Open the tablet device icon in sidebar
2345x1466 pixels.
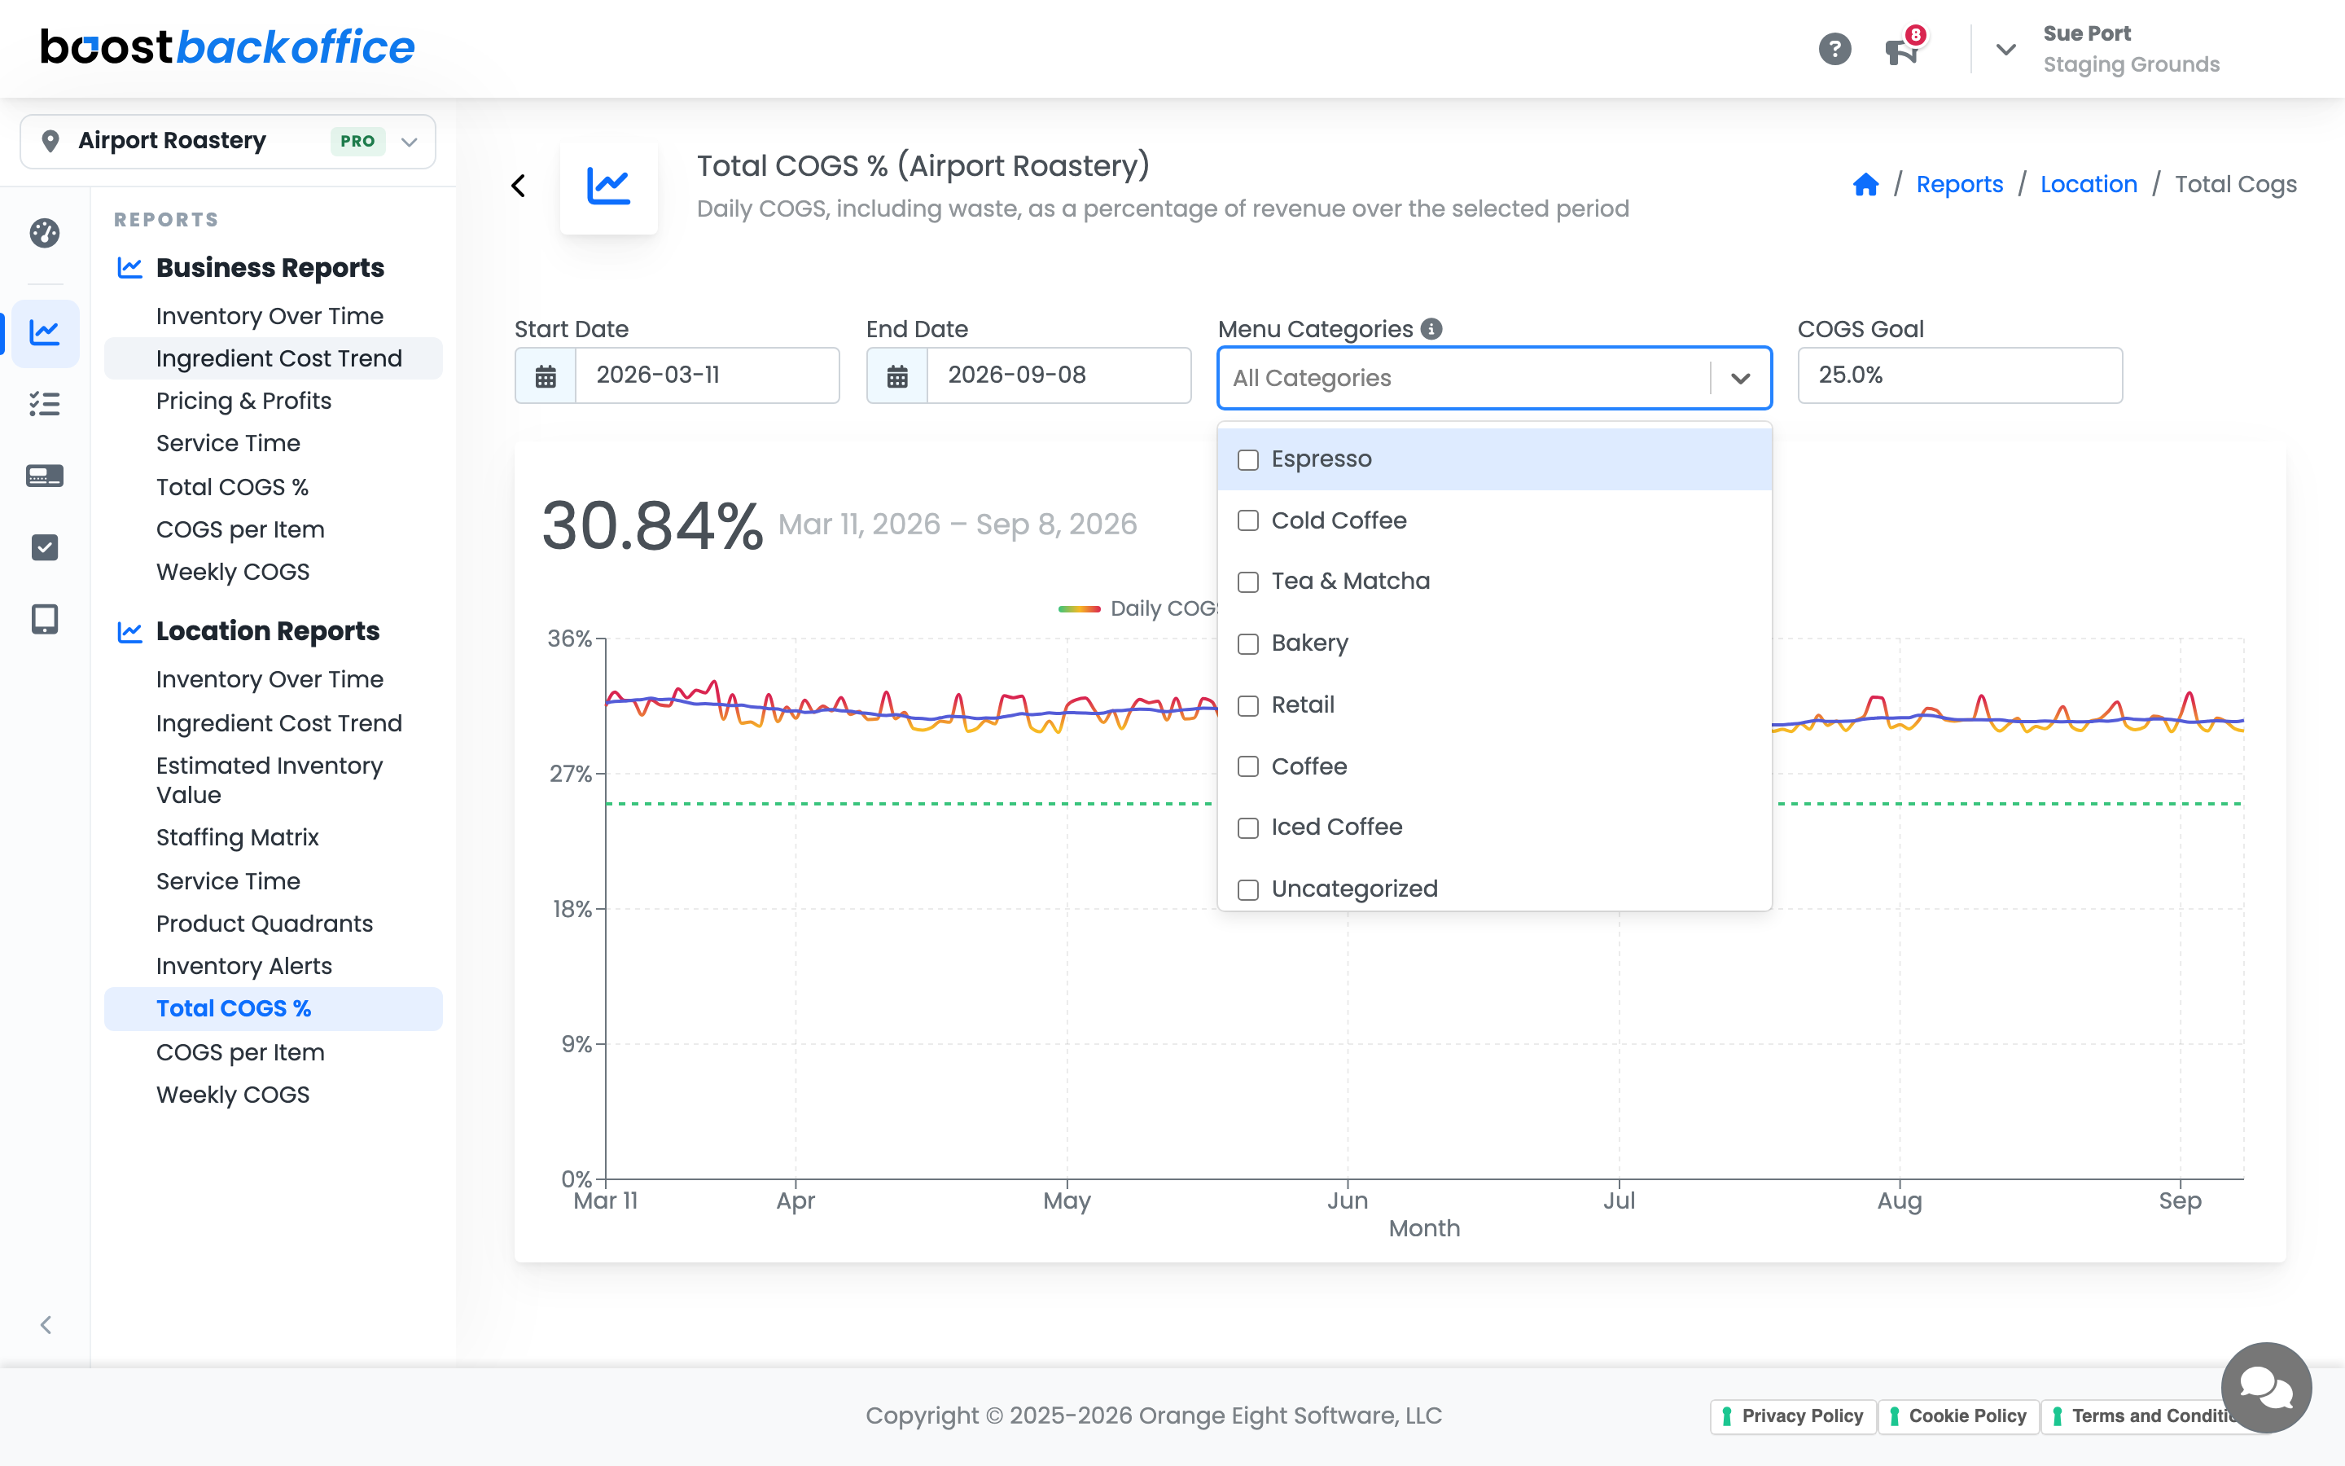(45, 619)
